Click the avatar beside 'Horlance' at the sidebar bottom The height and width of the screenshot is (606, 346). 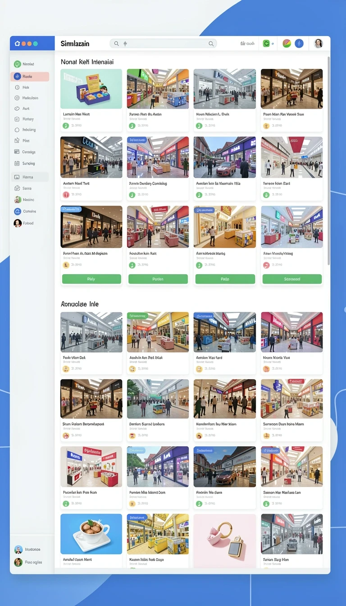tap(18, 550)
